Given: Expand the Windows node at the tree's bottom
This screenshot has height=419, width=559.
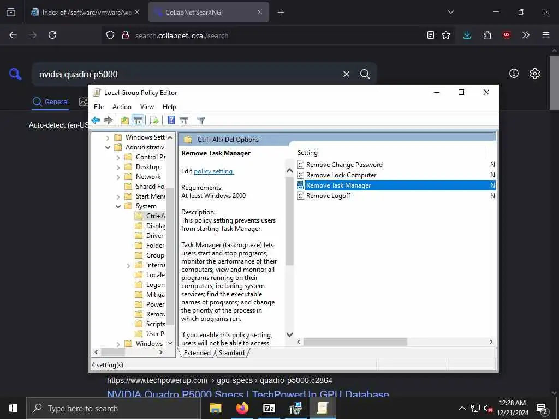Looking at the screenshot, I should tap(118, 344).
